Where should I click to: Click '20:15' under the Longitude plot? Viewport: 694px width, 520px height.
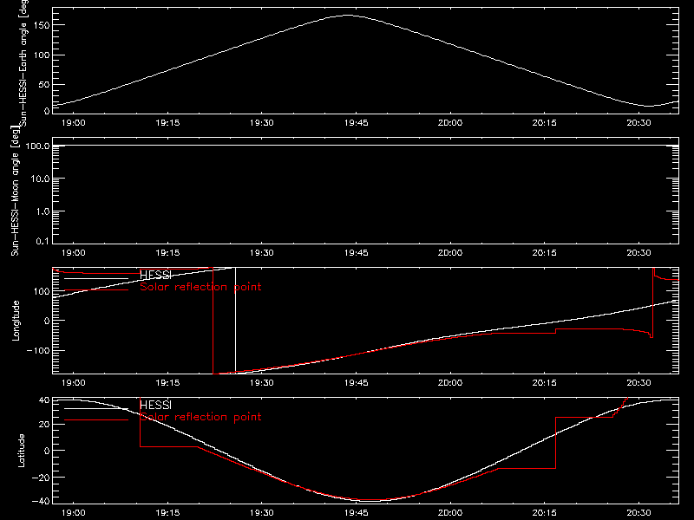(x=545, y=383)
